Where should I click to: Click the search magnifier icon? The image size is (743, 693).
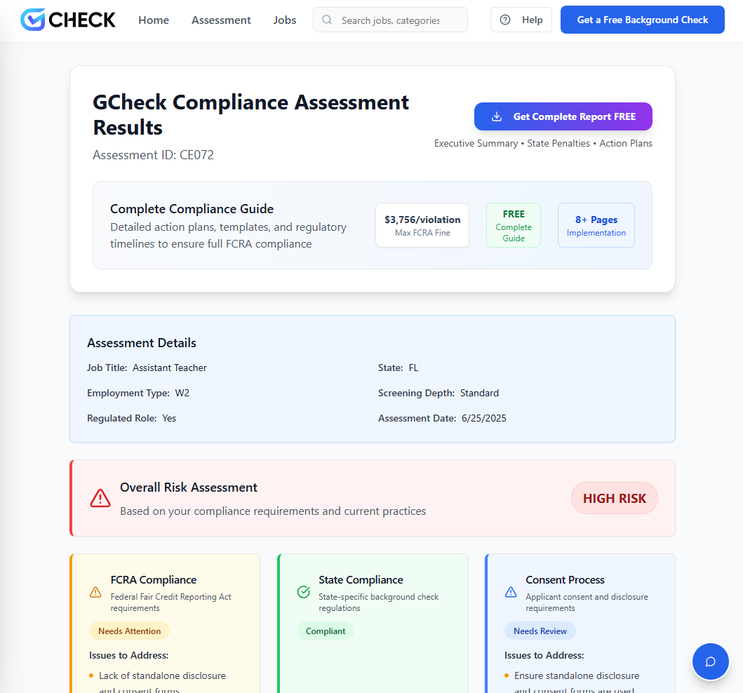click(x=327, y=20)
